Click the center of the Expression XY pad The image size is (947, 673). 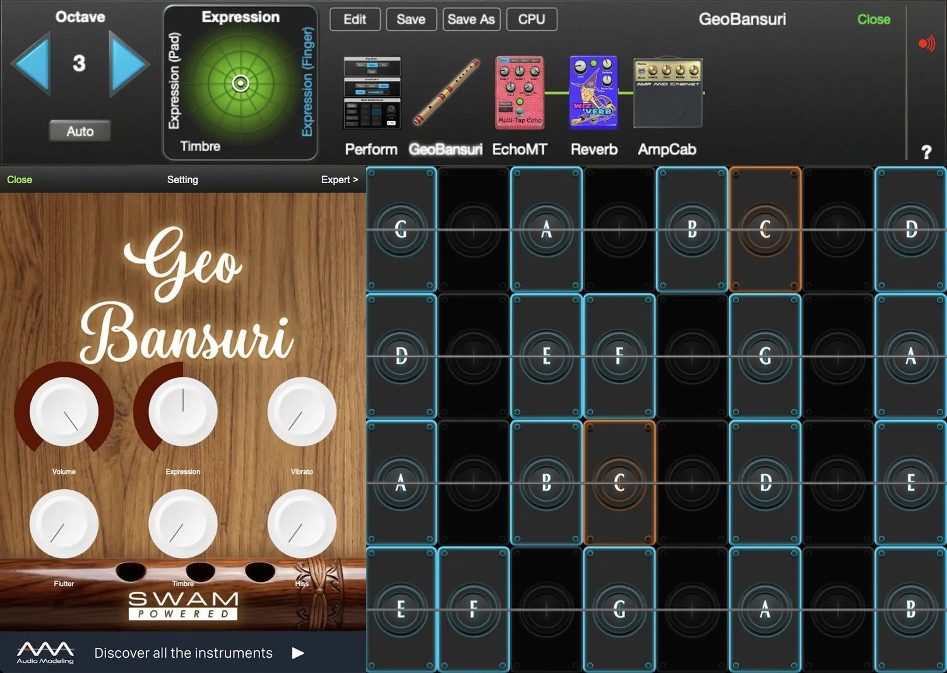(x=241, y=83)
